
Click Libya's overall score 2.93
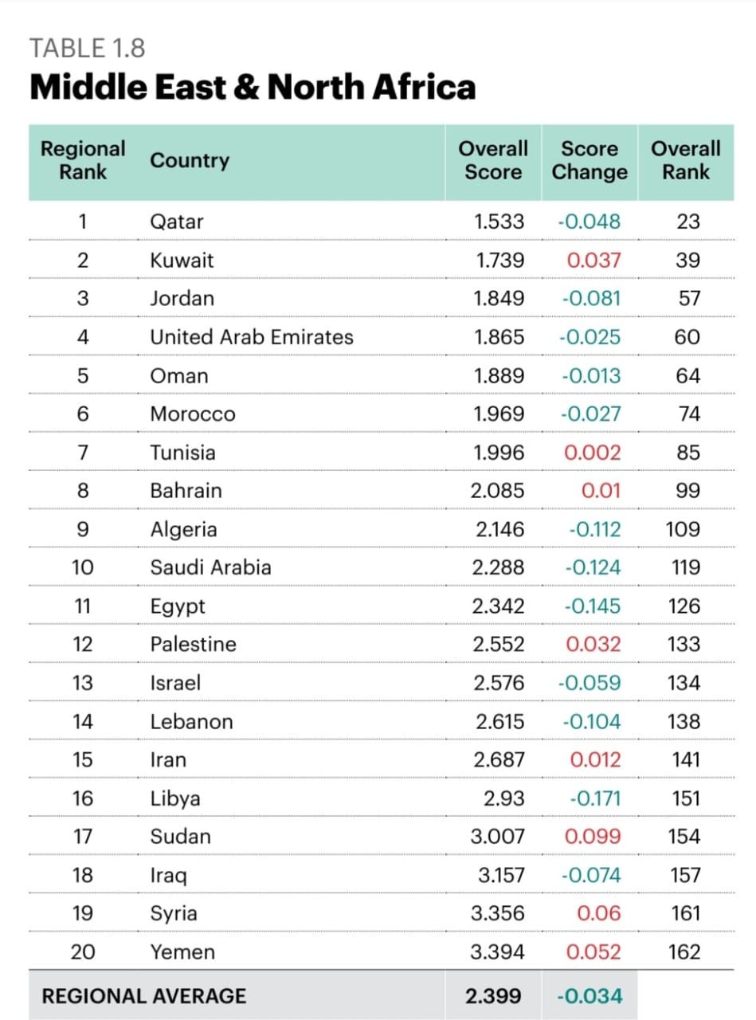pyautogui.click(x=504, y=798)
